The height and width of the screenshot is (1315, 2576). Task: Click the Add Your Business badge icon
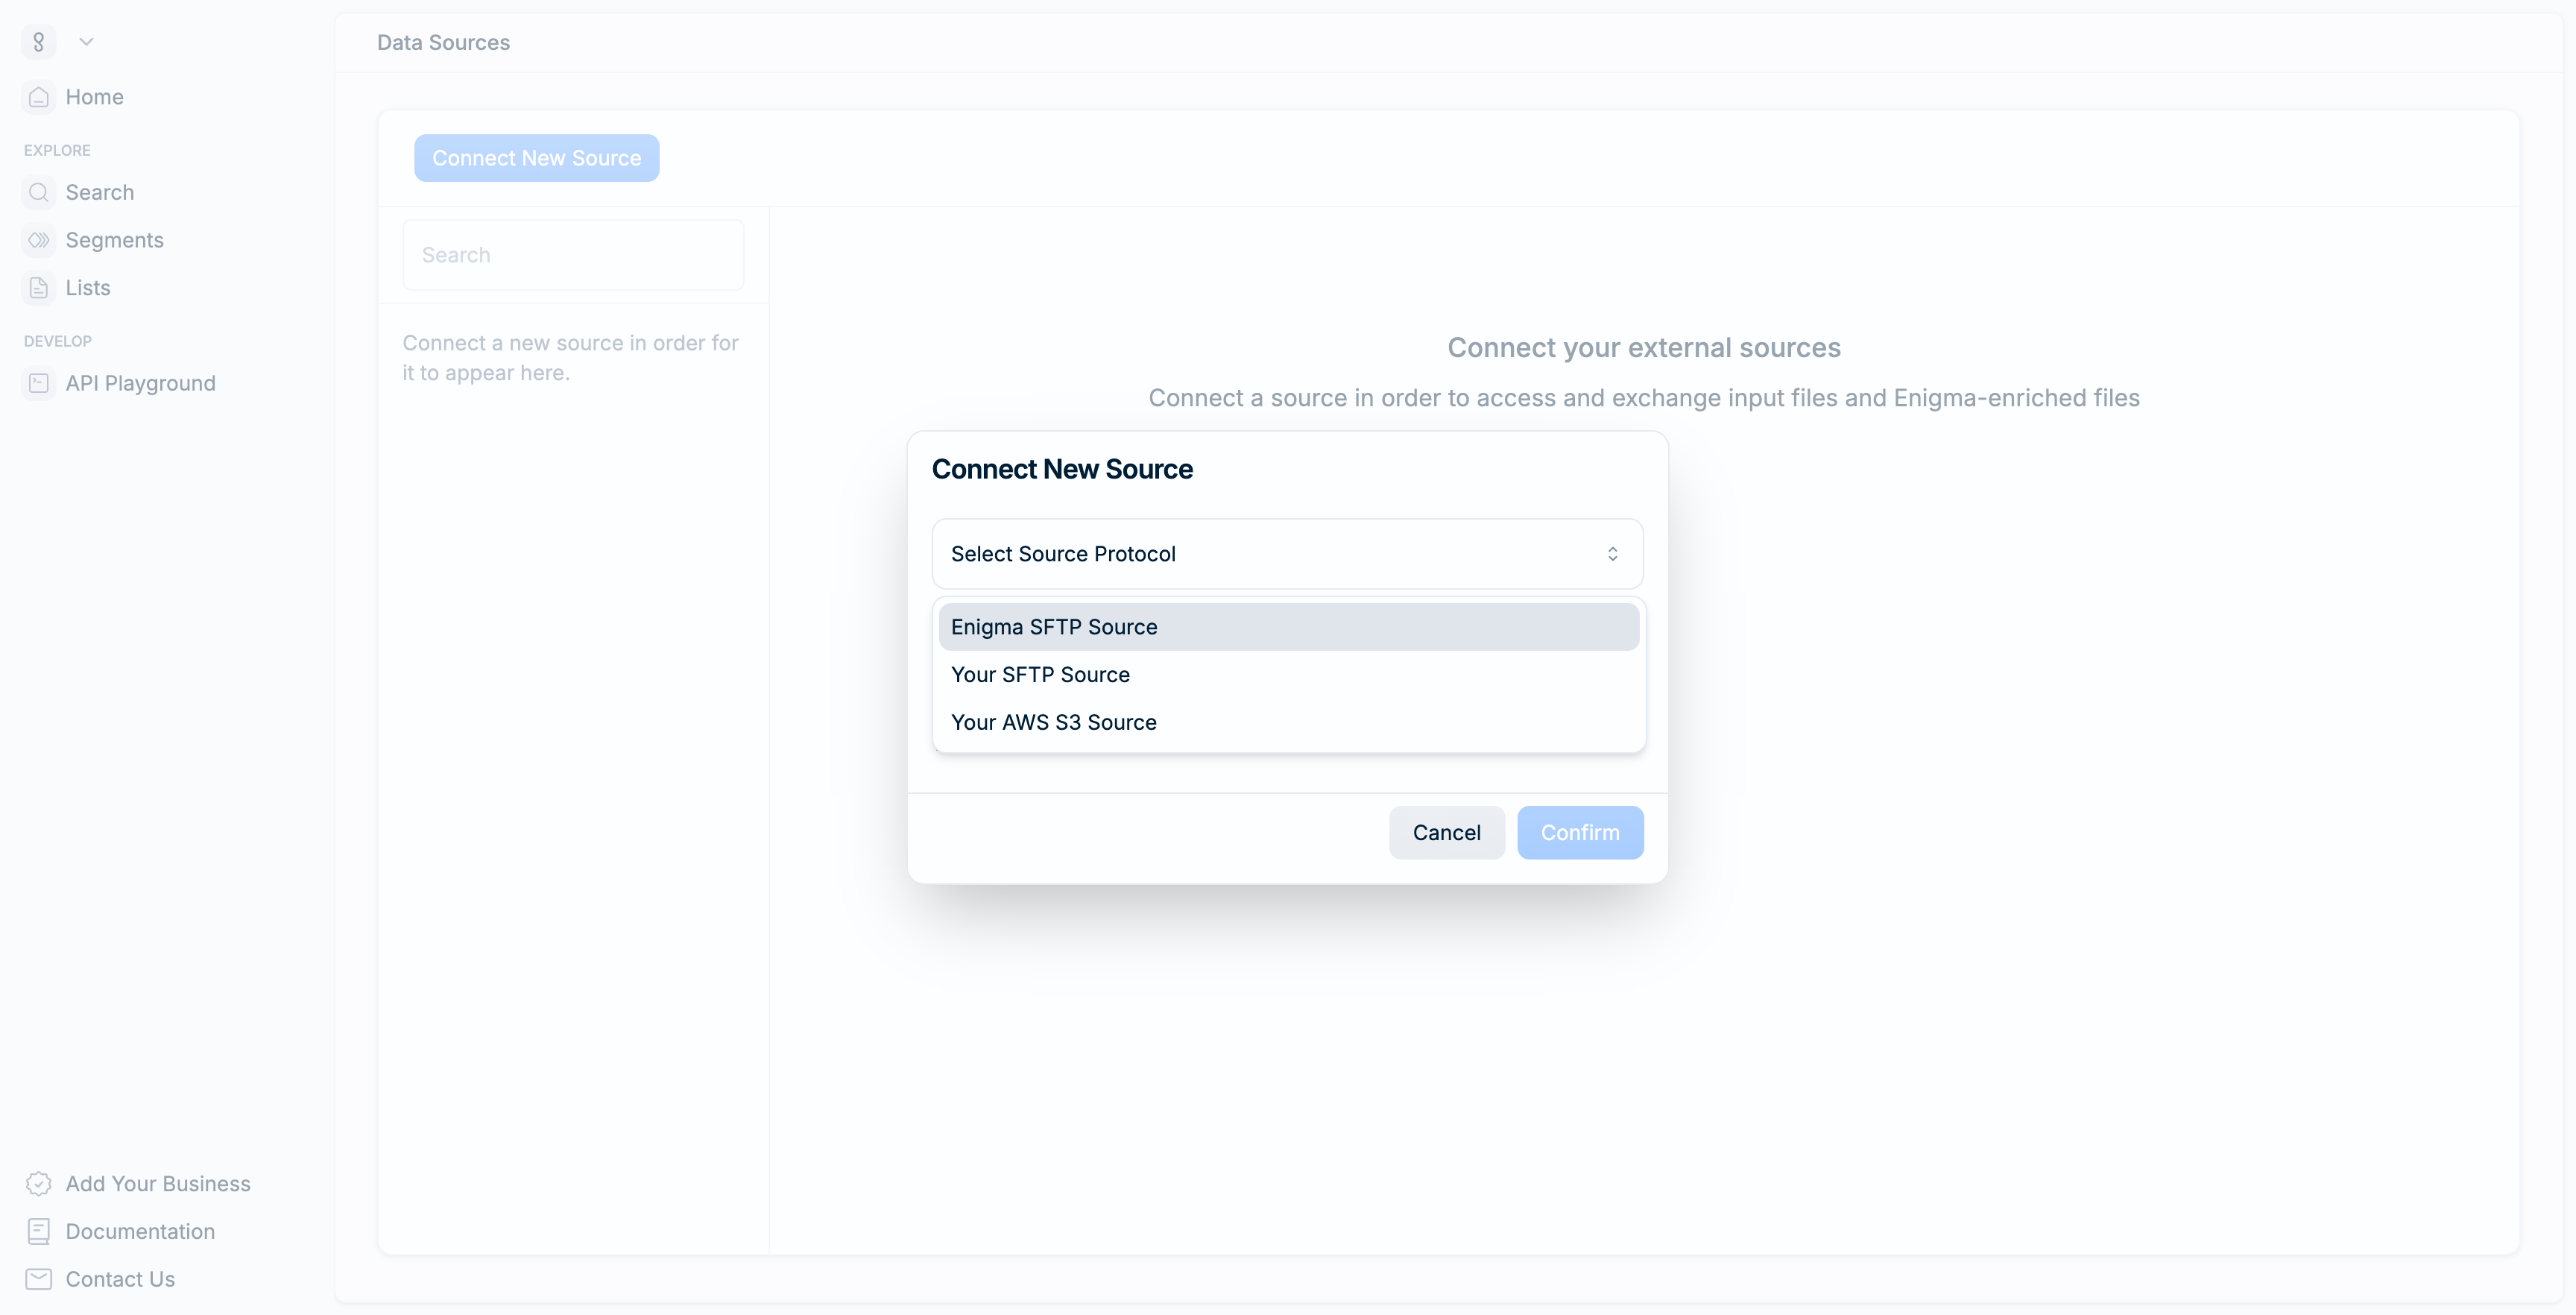click(x=38, y=1183)
